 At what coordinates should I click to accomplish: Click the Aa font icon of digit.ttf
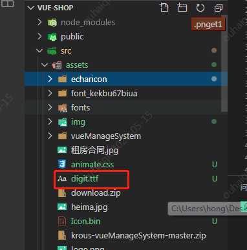pyautogui.click(x=62, y=178)
